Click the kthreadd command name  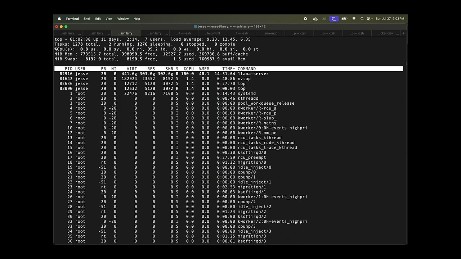(248, 98)
